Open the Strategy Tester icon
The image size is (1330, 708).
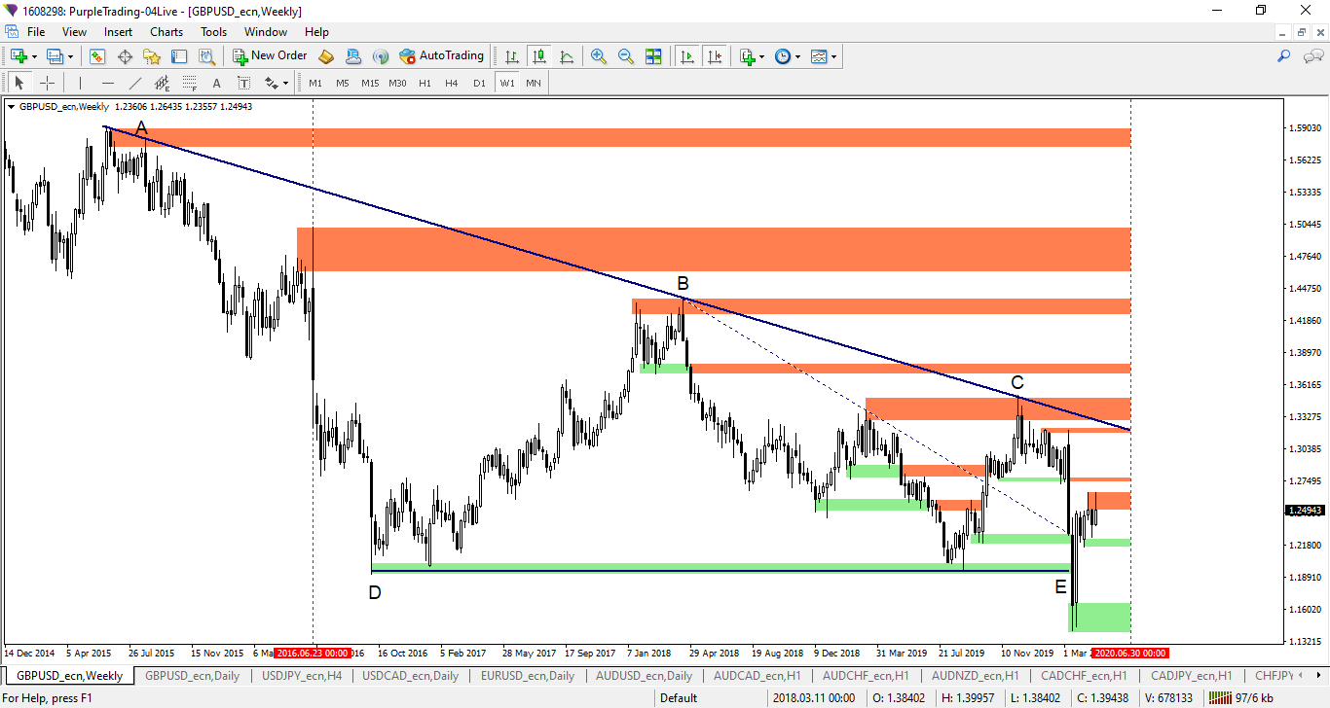206,56
